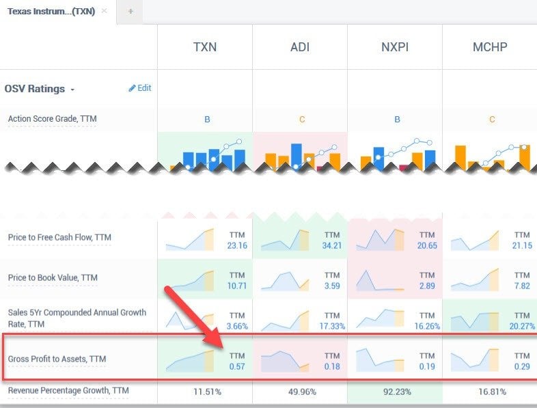Image resolution: width=537 pixels, height=408 pixels.
Task: Open a new tab with plus icon
Action: tap(130, 12)
